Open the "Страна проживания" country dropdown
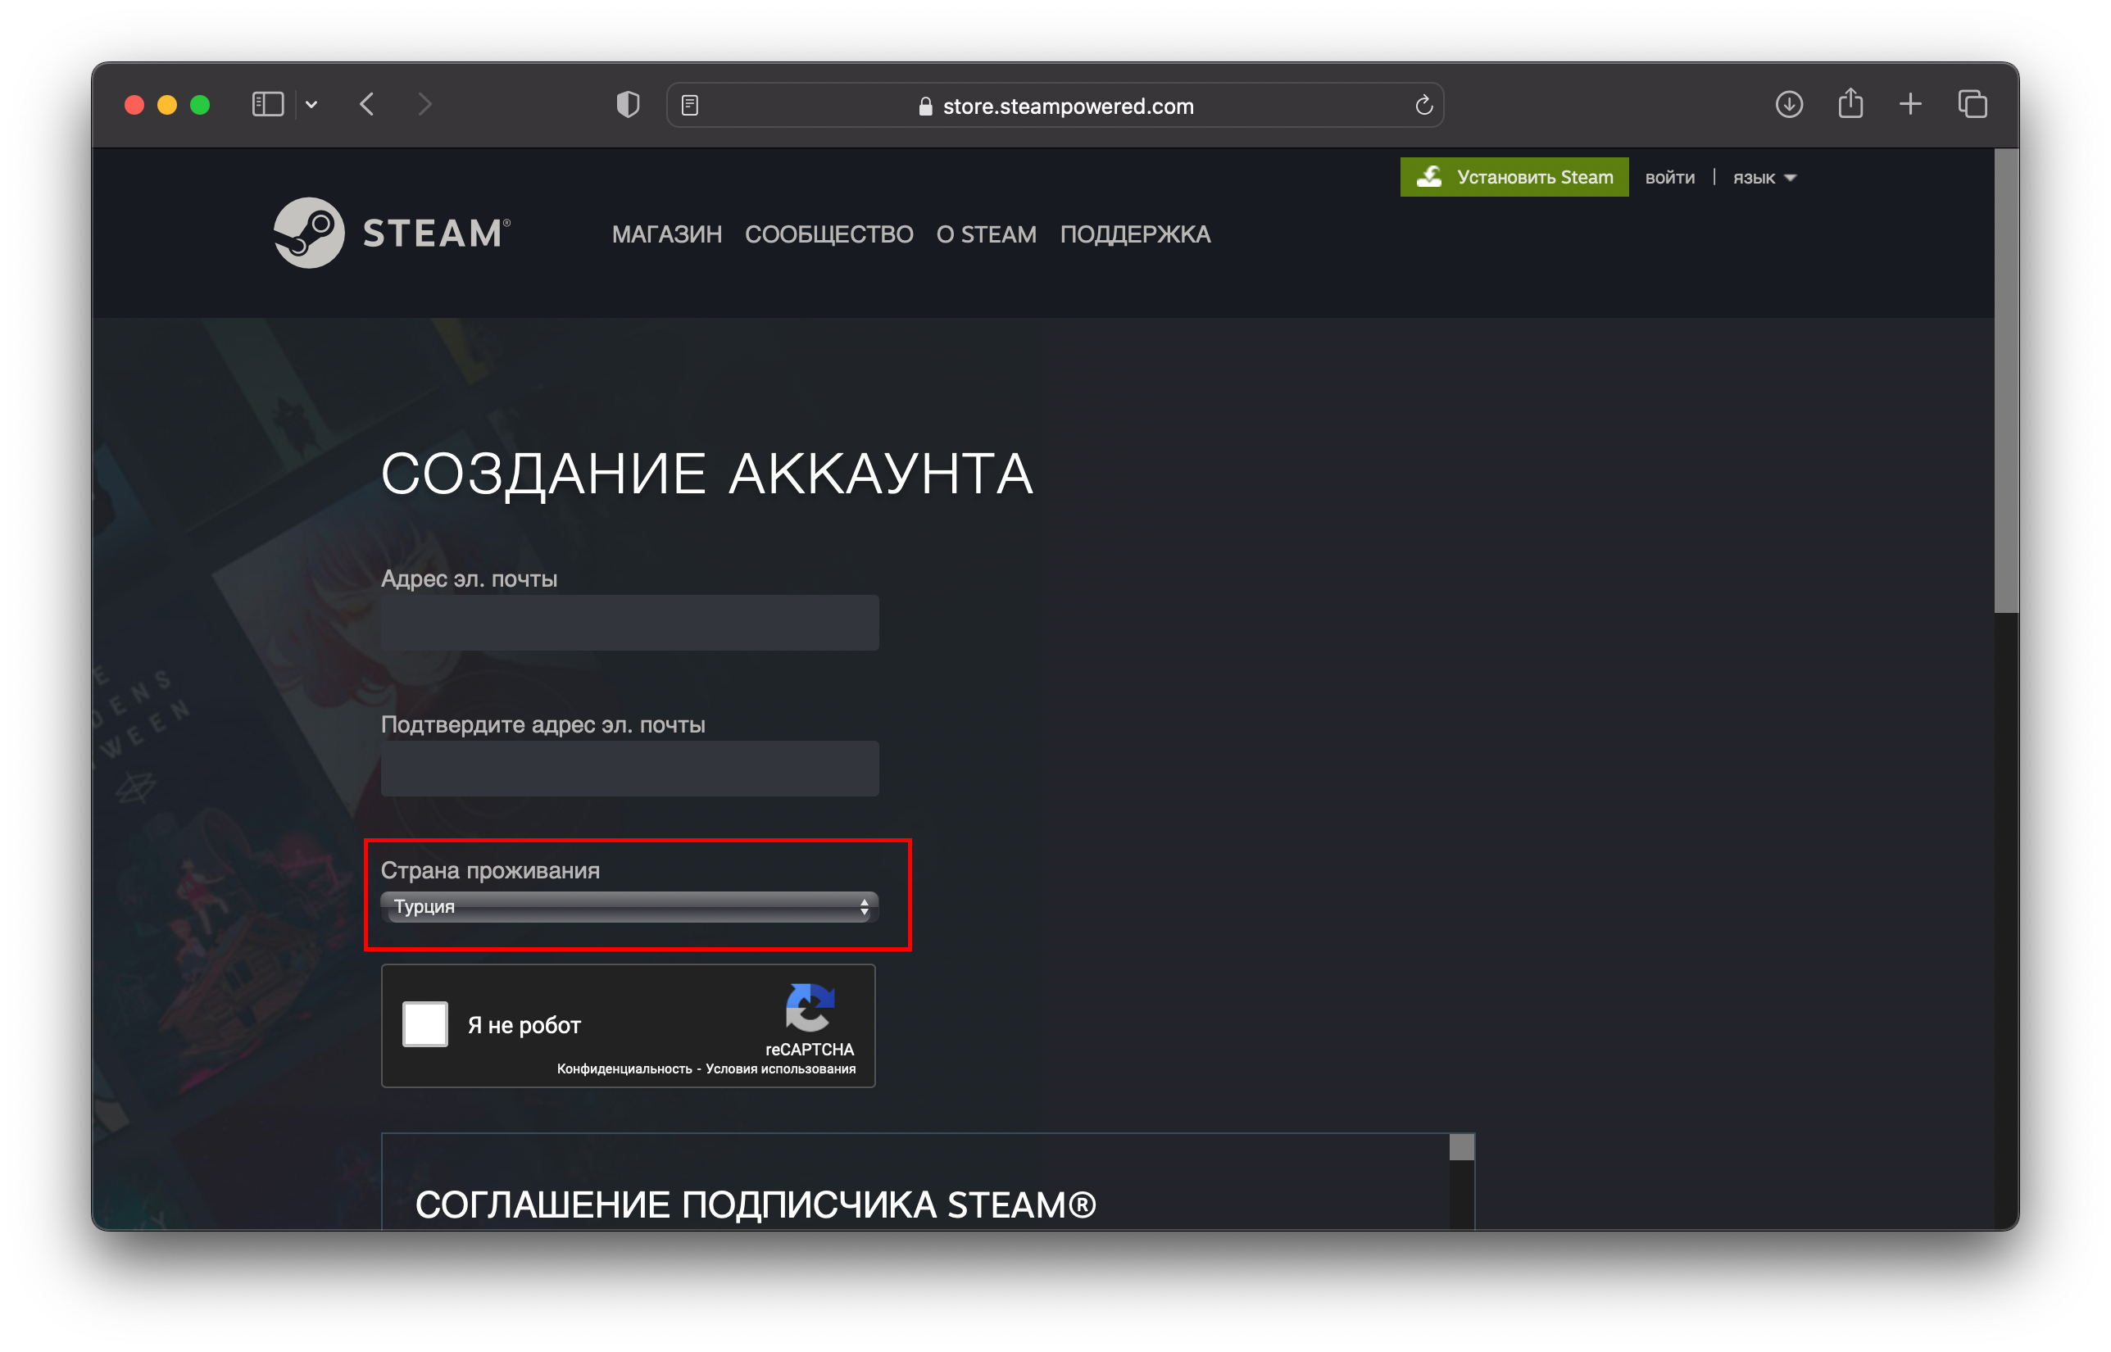 point(629,907)
